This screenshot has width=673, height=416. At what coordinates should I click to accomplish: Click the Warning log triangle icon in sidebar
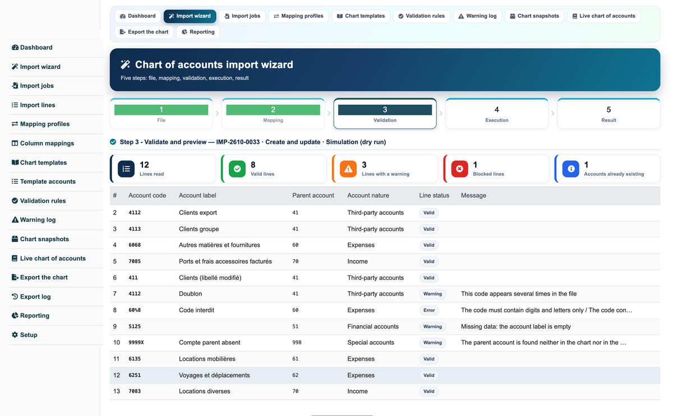point(15,220)
